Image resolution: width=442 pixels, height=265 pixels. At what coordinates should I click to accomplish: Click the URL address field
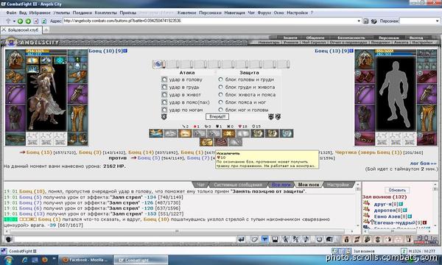210,21
